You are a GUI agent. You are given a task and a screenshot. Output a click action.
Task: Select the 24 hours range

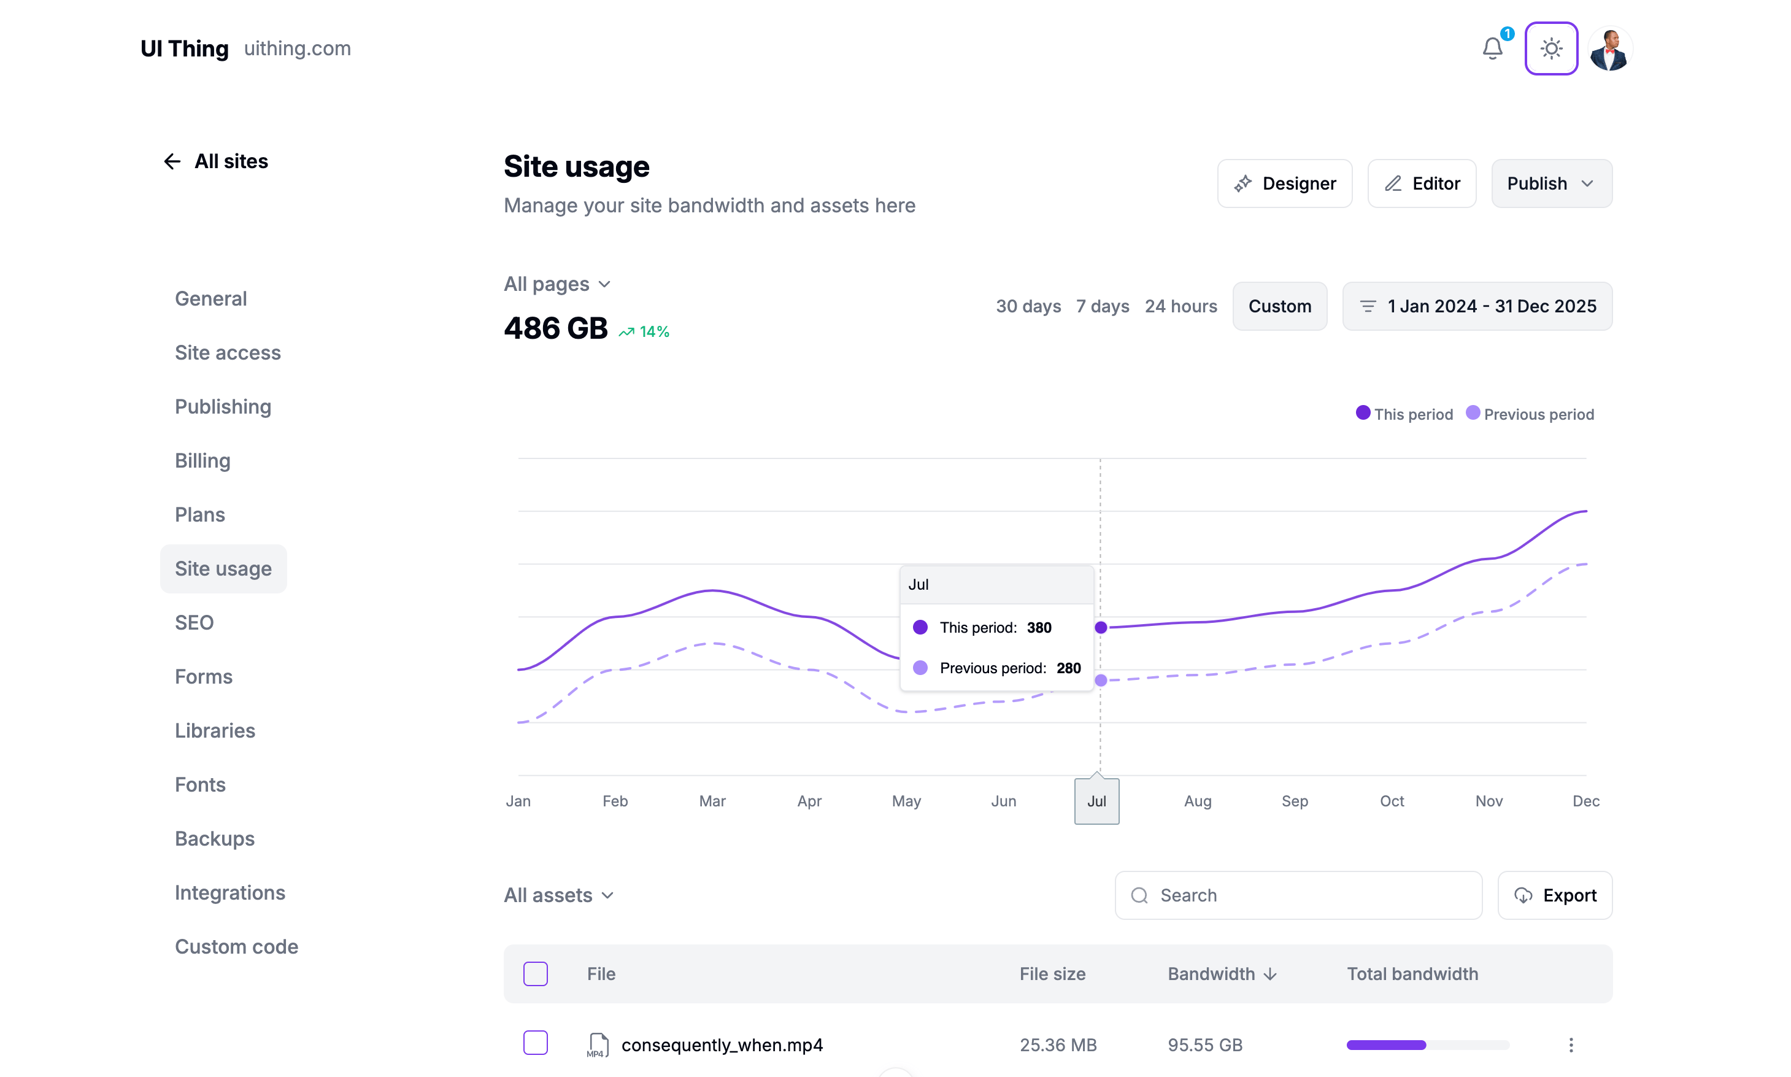[x=1181, y=306]
